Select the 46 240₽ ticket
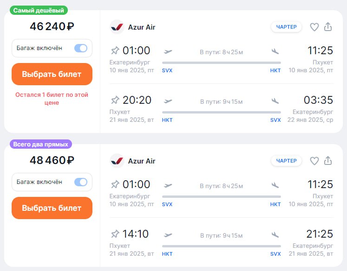Image resolution: width=347 pixels, height=271 pixels. click(x=52, y=74)
